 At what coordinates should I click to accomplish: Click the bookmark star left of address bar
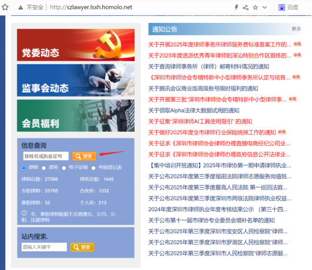point(5,8)
